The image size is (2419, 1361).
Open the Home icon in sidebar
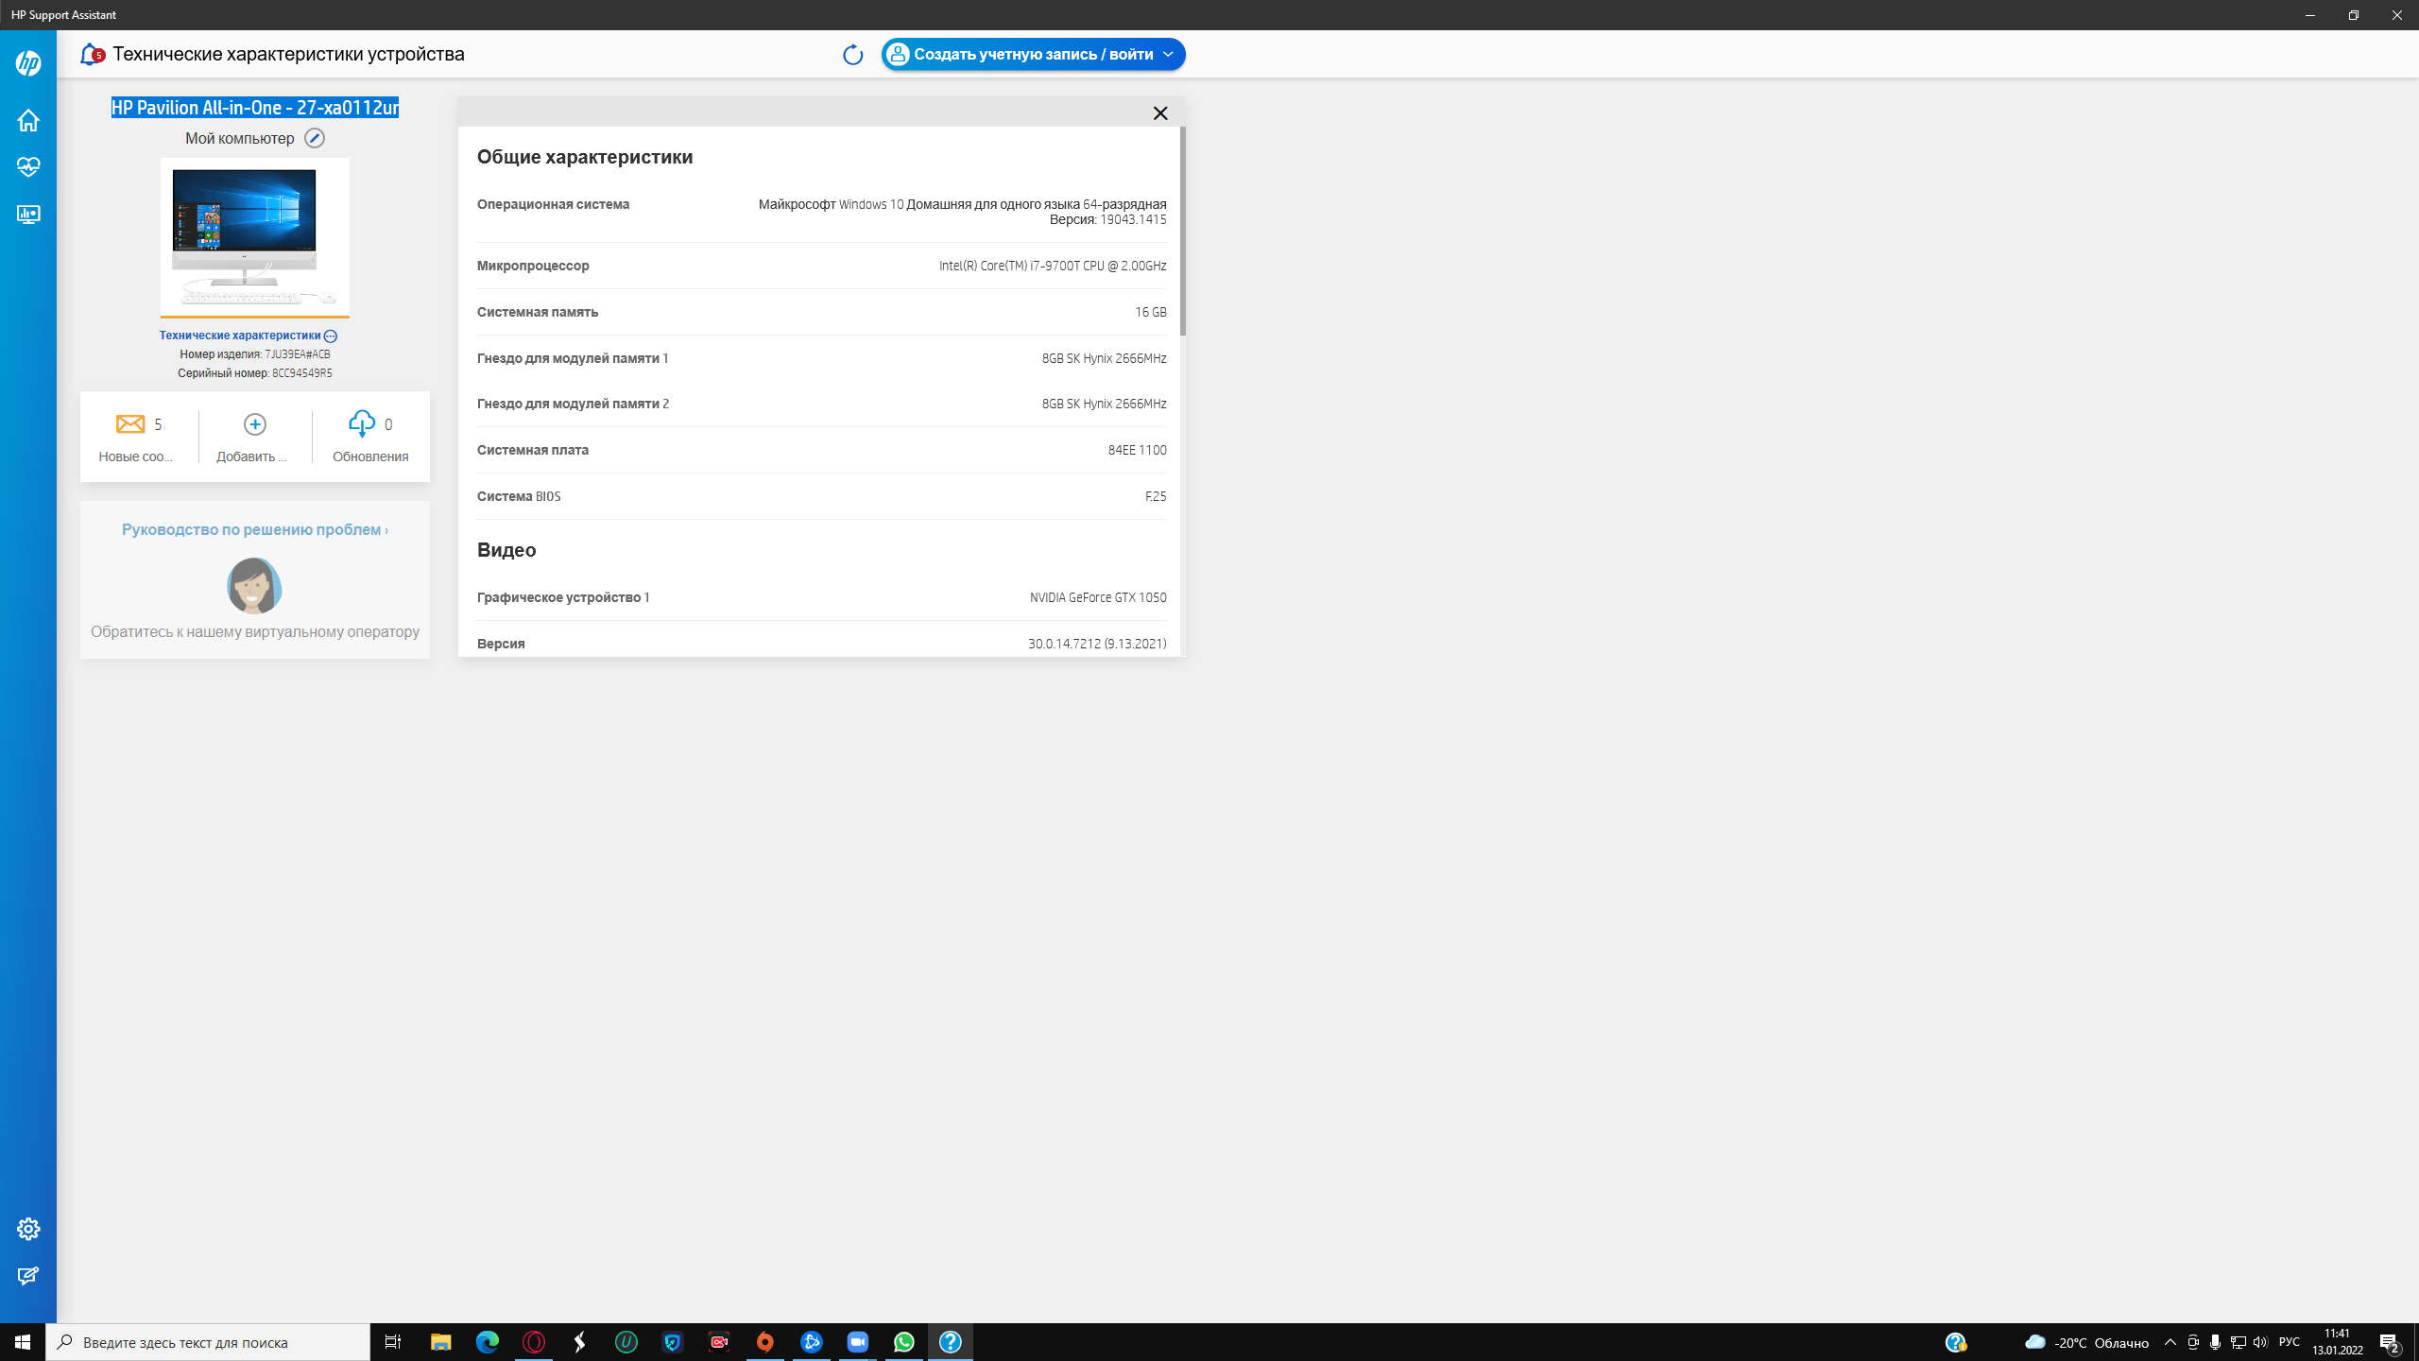(x=28, y=120)
